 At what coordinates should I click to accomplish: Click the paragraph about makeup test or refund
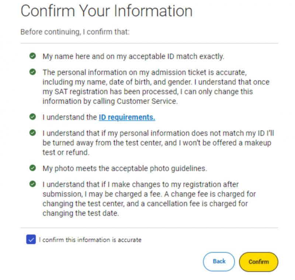point(158,143)
